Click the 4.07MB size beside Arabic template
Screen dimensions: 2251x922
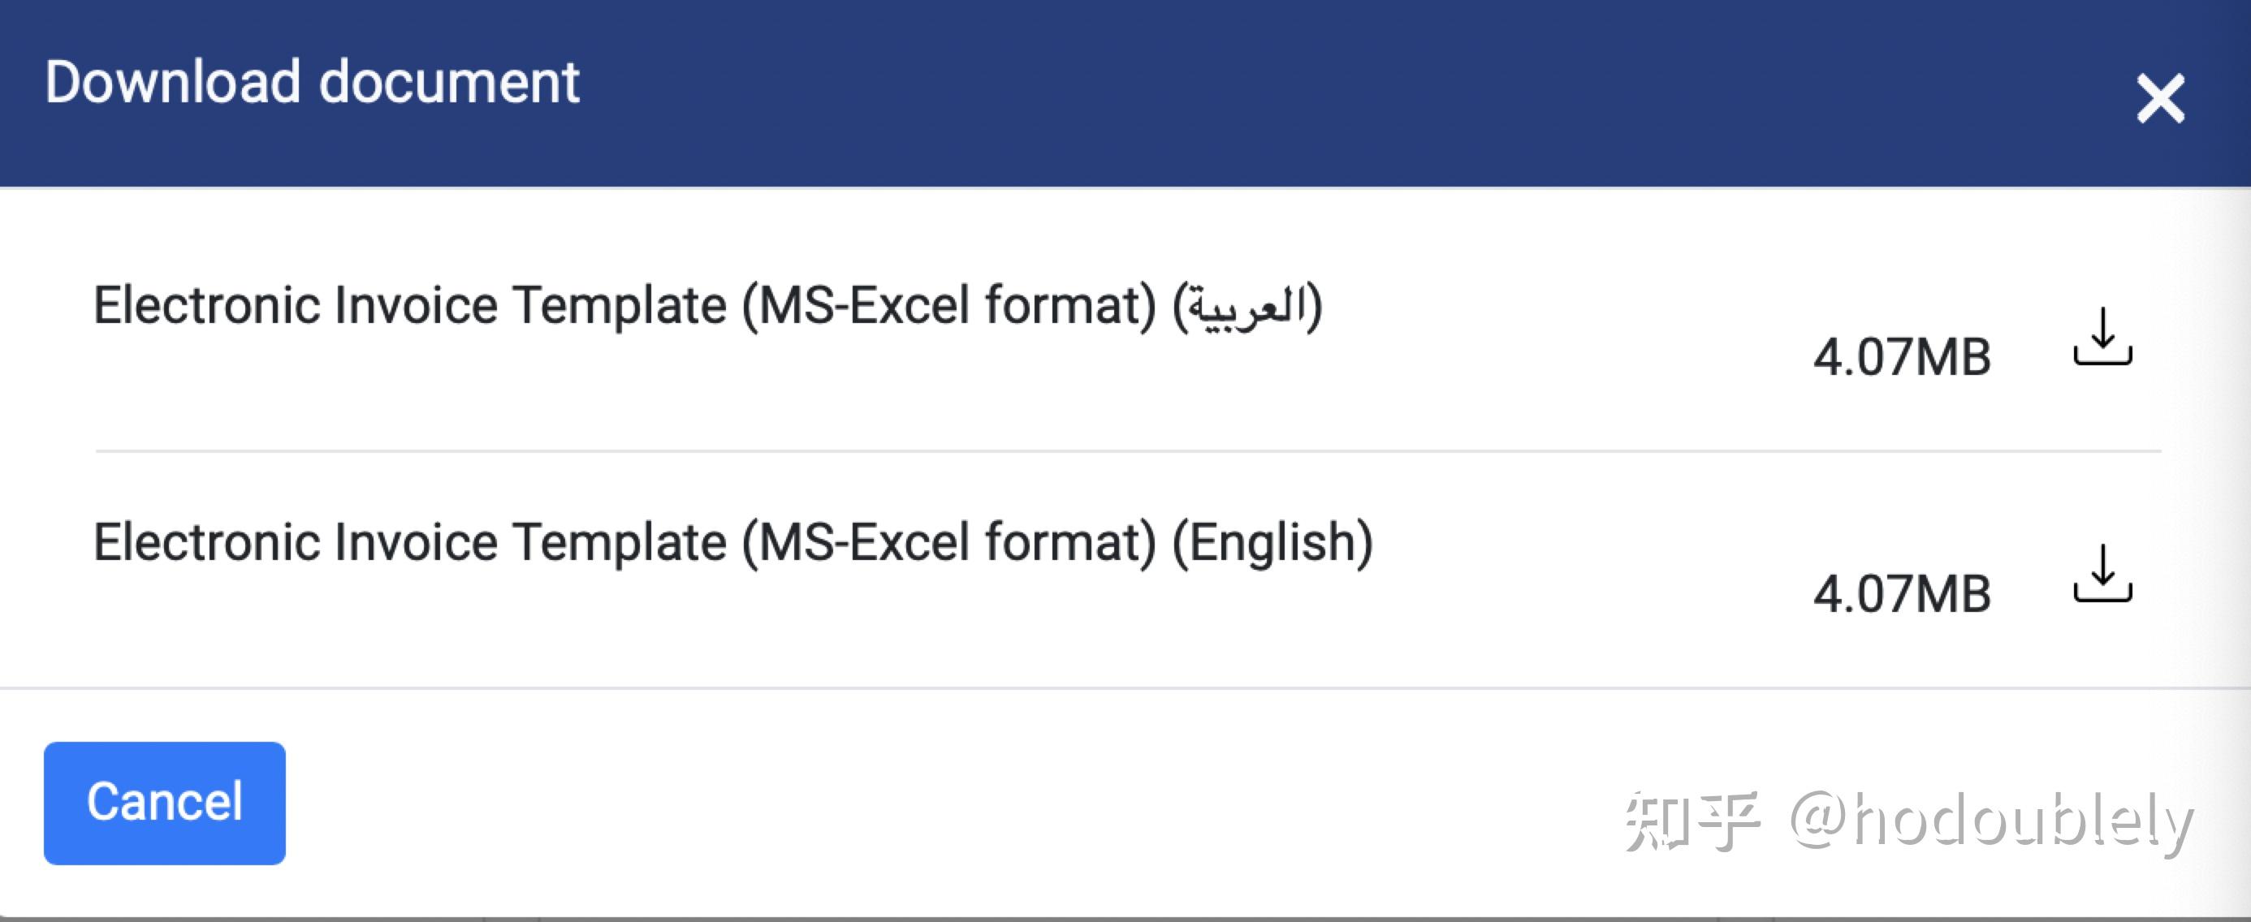(x=1902, y=357)
